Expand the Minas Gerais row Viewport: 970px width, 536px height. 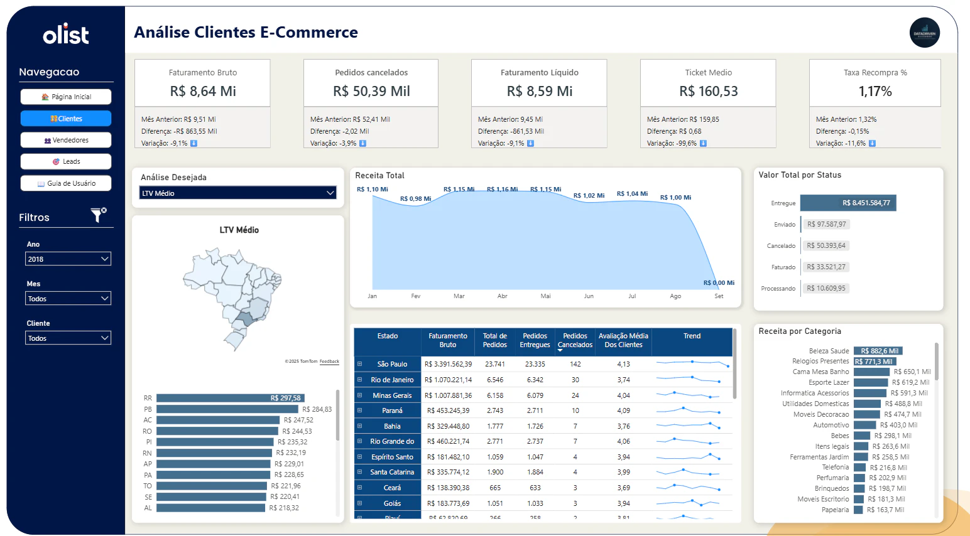(360, 395)
